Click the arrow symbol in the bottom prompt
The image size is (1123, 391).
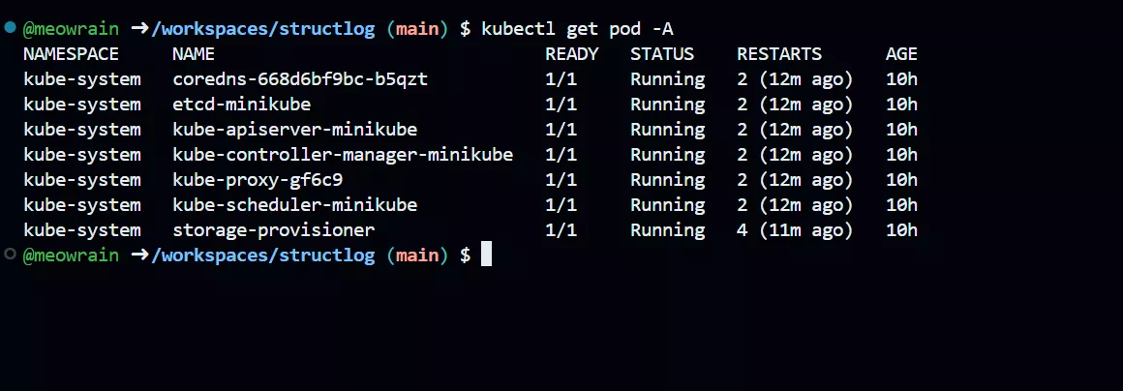point(138,255)
